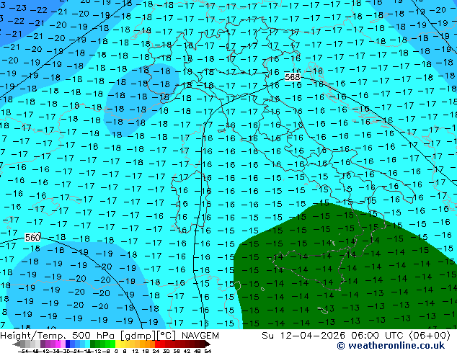
Task: Pick the bright red legend swatch above 24
Action: click(x=157, y=344)
